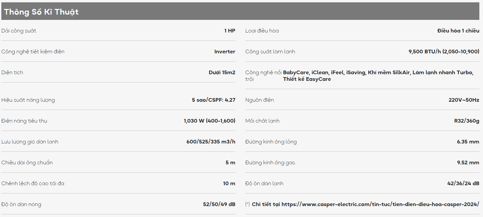The width and height of the screenshot is (483, 217).
Task: Select the "Inverter" technology value
Action: 225,52
